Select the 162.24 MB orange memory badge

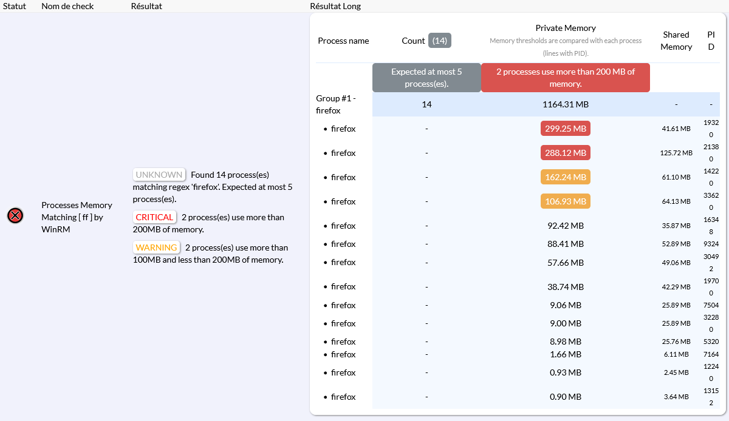point(565,177)
